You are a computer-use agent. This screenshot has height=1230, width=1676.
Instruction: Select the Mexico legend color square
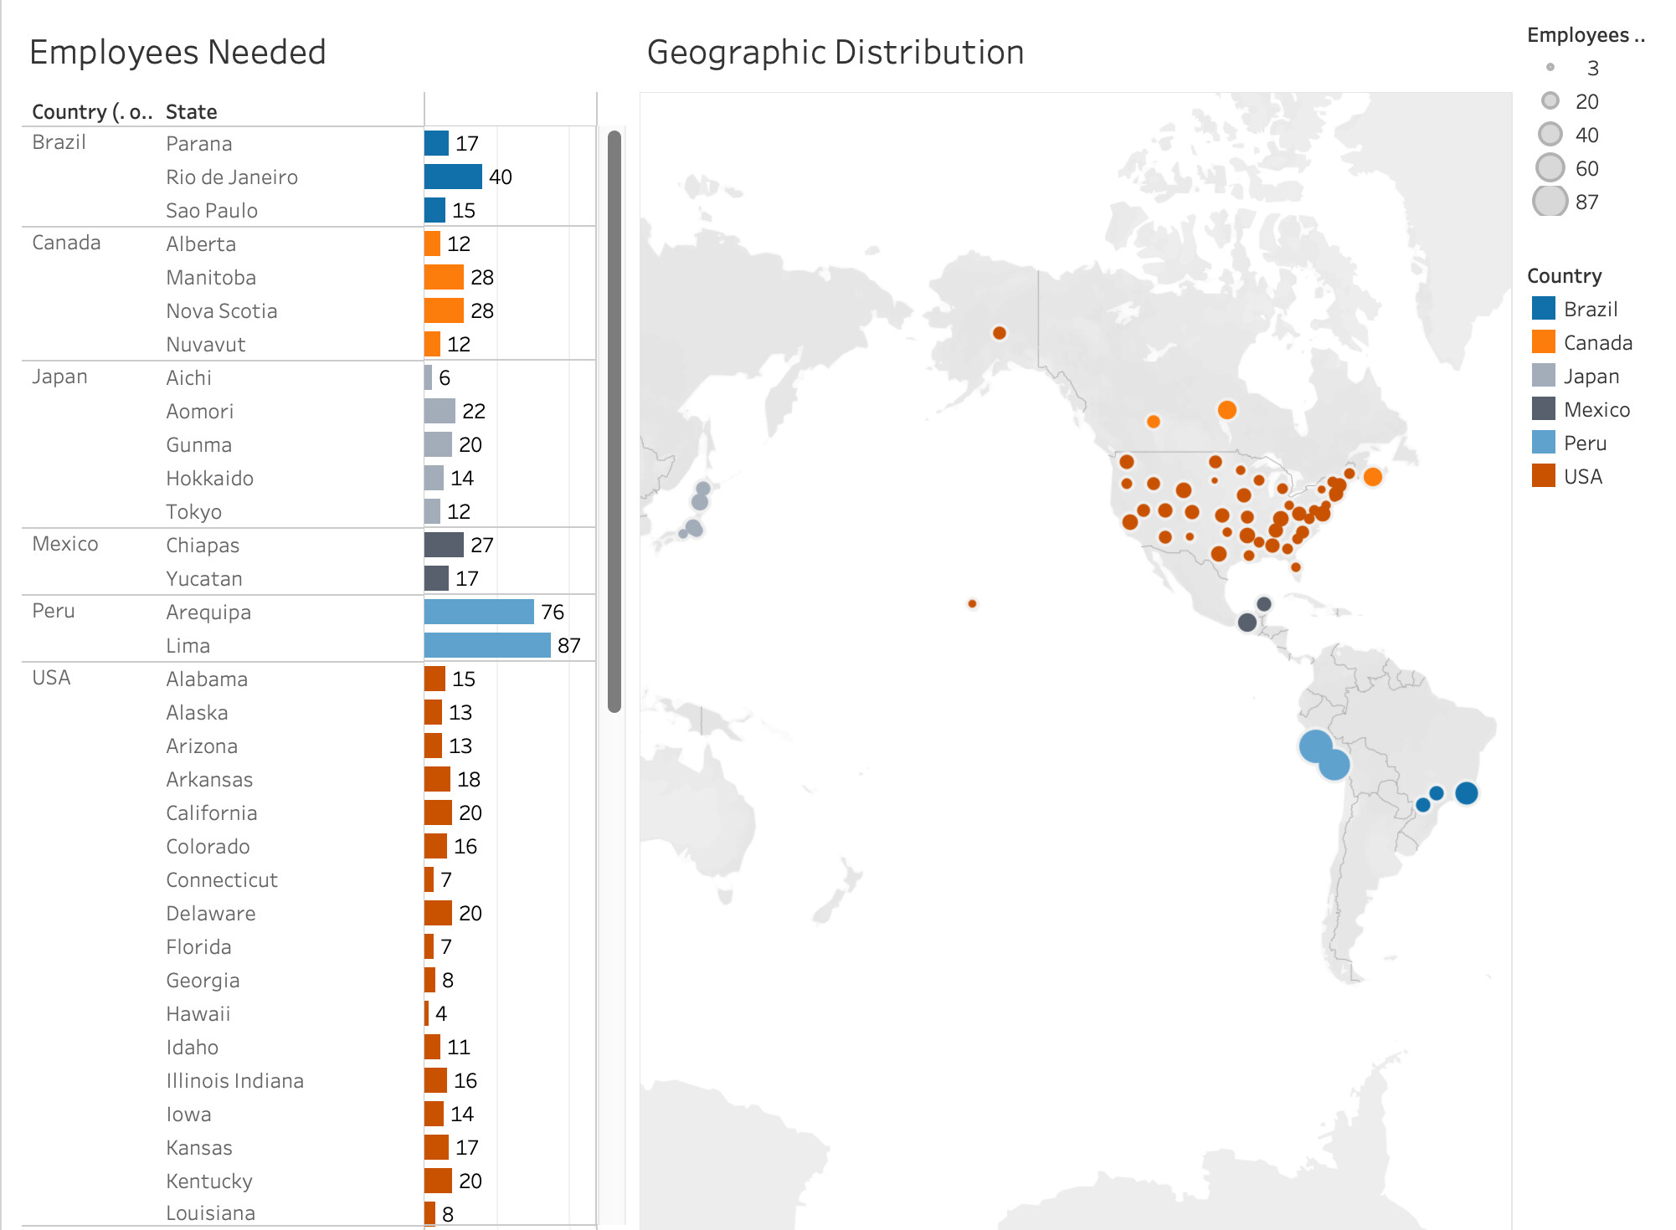(1543, 409)
